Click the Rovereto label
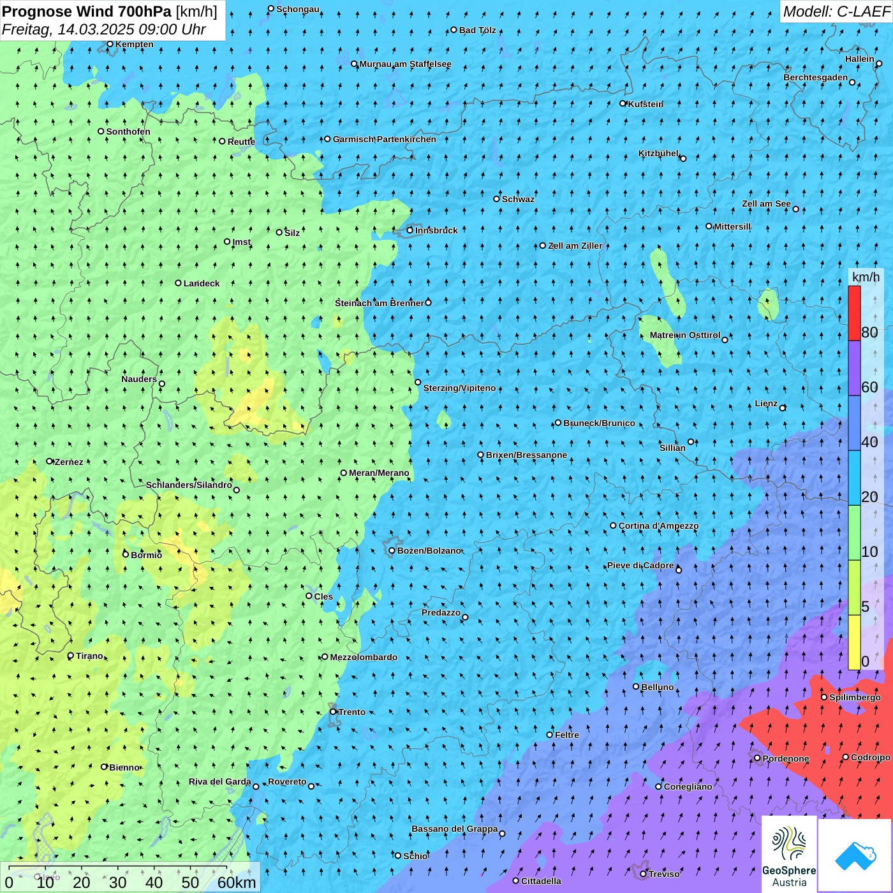This screenshot has width=893, height=893. tap(287, 781)
